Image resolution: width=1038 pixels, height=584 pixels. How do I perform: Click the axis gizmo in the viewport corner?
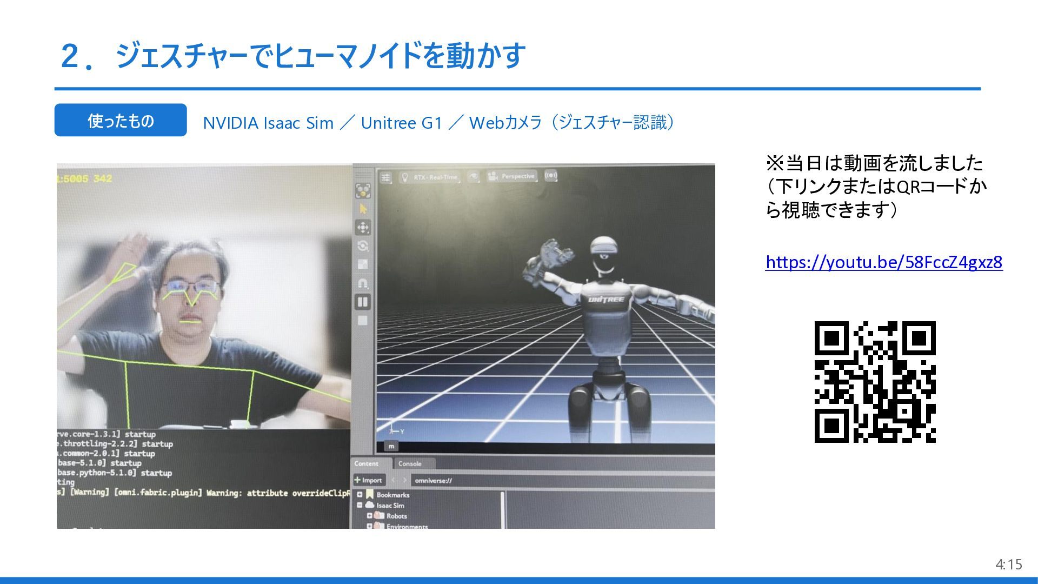point(396,429)
